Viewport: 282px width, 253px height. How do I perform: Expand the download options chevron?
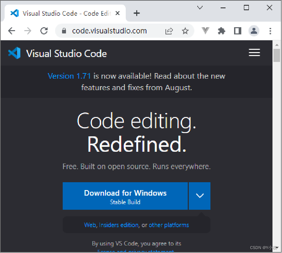(200, 196)
